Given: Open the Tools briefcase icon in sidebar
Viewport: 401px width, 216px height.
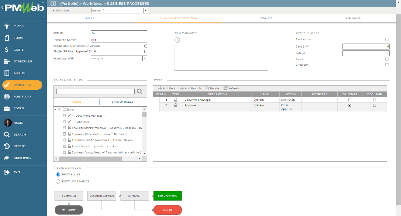Looking at the screenshot, I should (x=7, y=108).
